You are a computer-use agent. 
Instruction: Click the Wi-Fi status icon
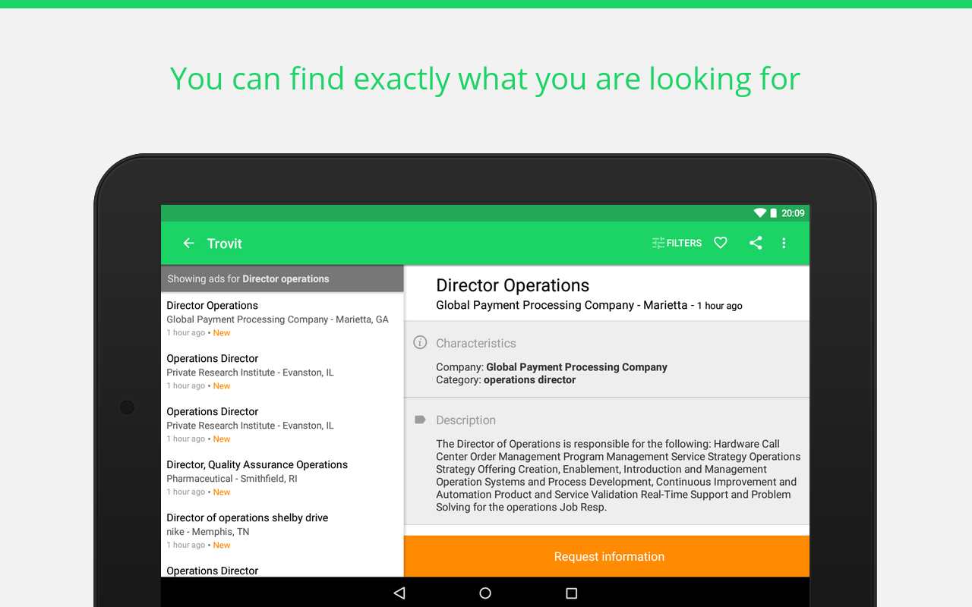pyautogui.click(x=759, y=213)
